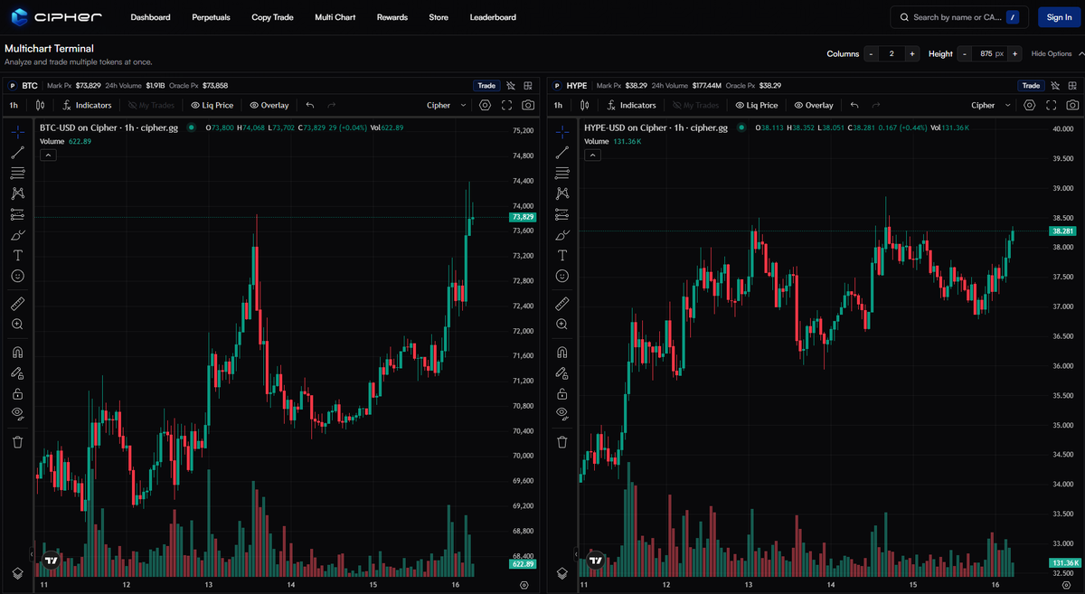Viewport: 1085px width, 594px height.
Task: Open the Cipher exchange dropdown on BTC chart
Action: (443, 105)
